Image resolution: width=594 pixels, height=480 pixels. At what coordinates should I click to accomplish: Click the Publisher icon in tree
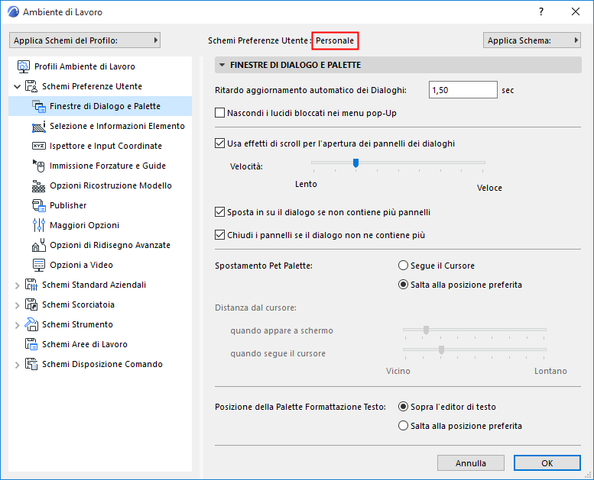pyautogui.click(x=39, y=205)
